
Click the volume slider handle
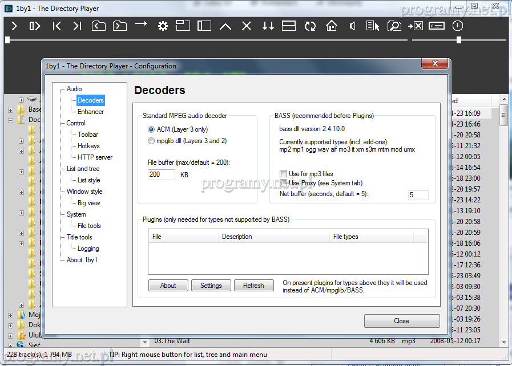[459, 40]
